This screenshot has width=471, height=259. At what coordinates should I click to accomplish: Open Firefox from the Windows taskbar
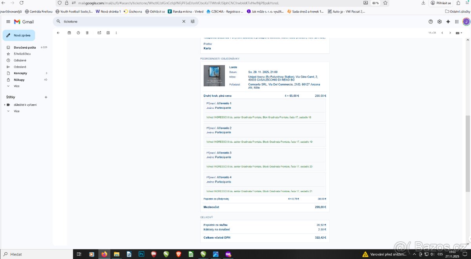[104, 254]
